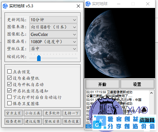Image resolution: width=158 pixels, height=132 pixels.
Task: Click the 建议反馈 button
Action: click(33, 121)
